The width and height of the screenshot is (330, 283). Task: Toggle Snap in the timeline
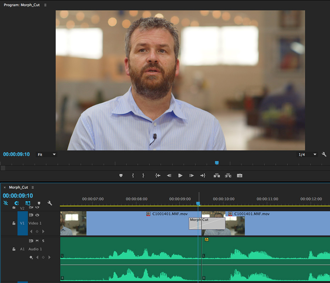point(16,203)
